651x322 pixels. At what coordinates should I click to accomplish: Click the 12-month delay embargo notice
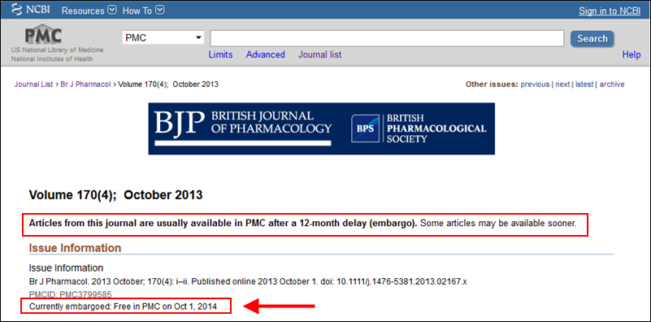[302, 223]
